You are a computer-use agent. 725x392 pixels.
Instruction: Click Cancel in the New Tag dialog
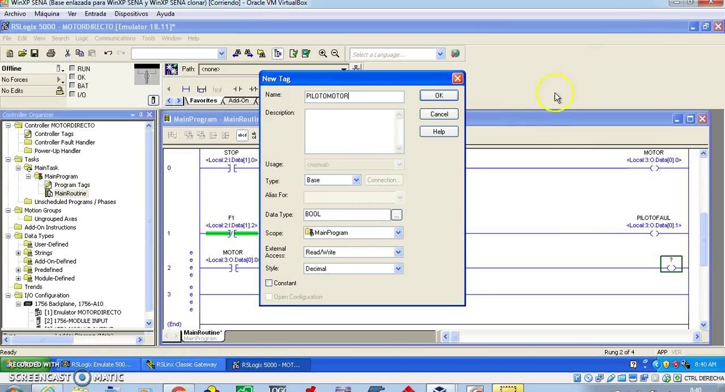coord(439,114)
